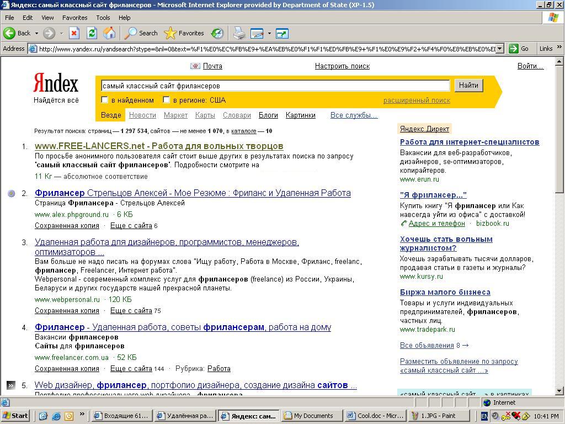Open the Search pane magnifier icon

131,33
